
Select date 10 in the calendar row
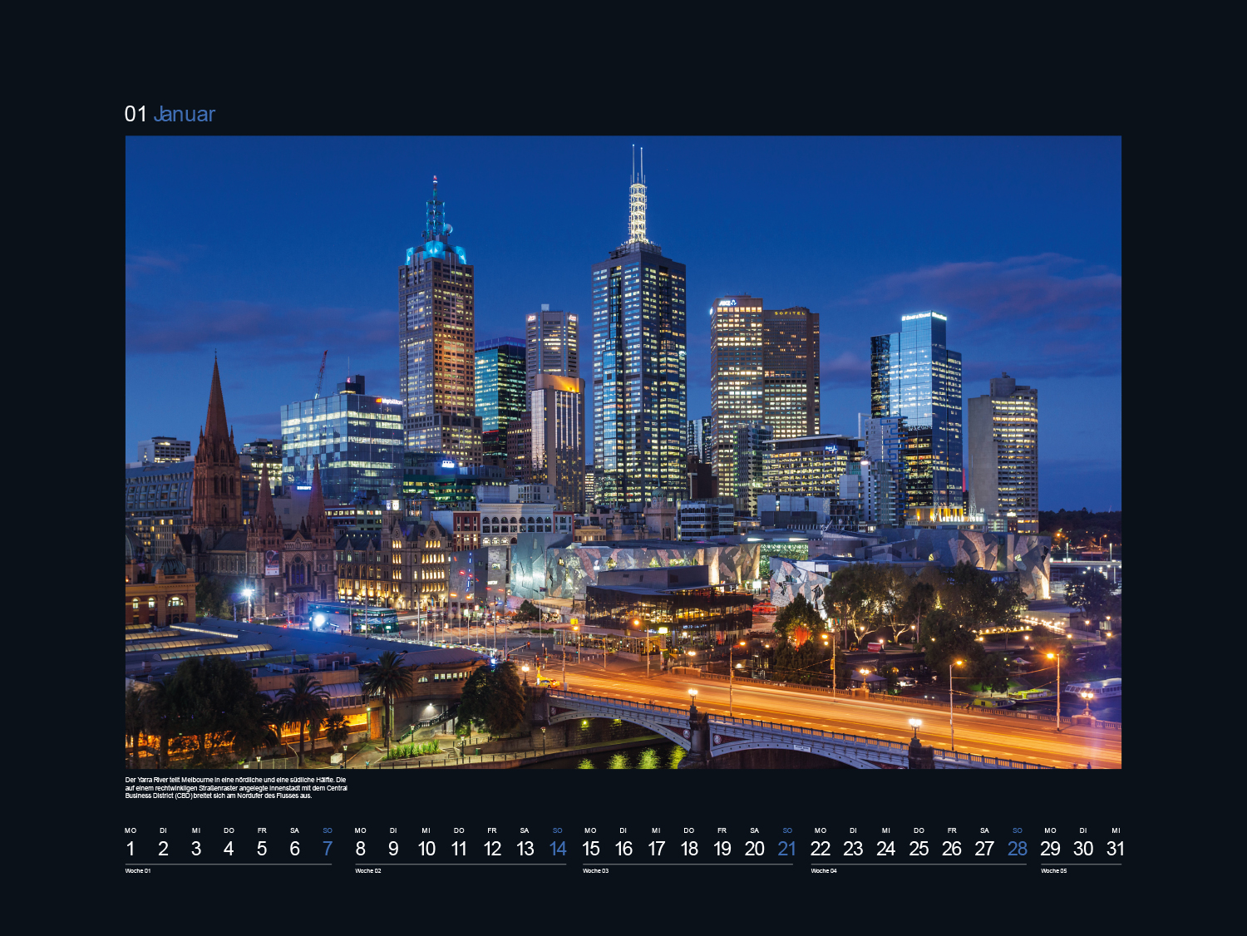[426, 849]
